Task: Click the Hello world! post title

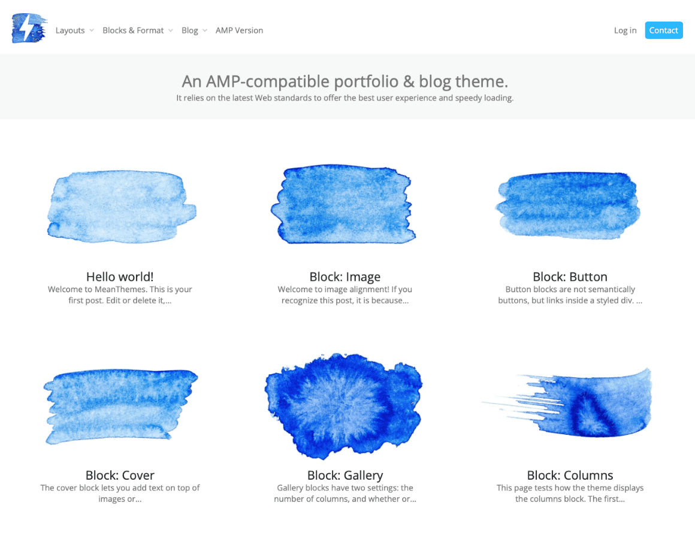Action: click(x=120, y=277)
